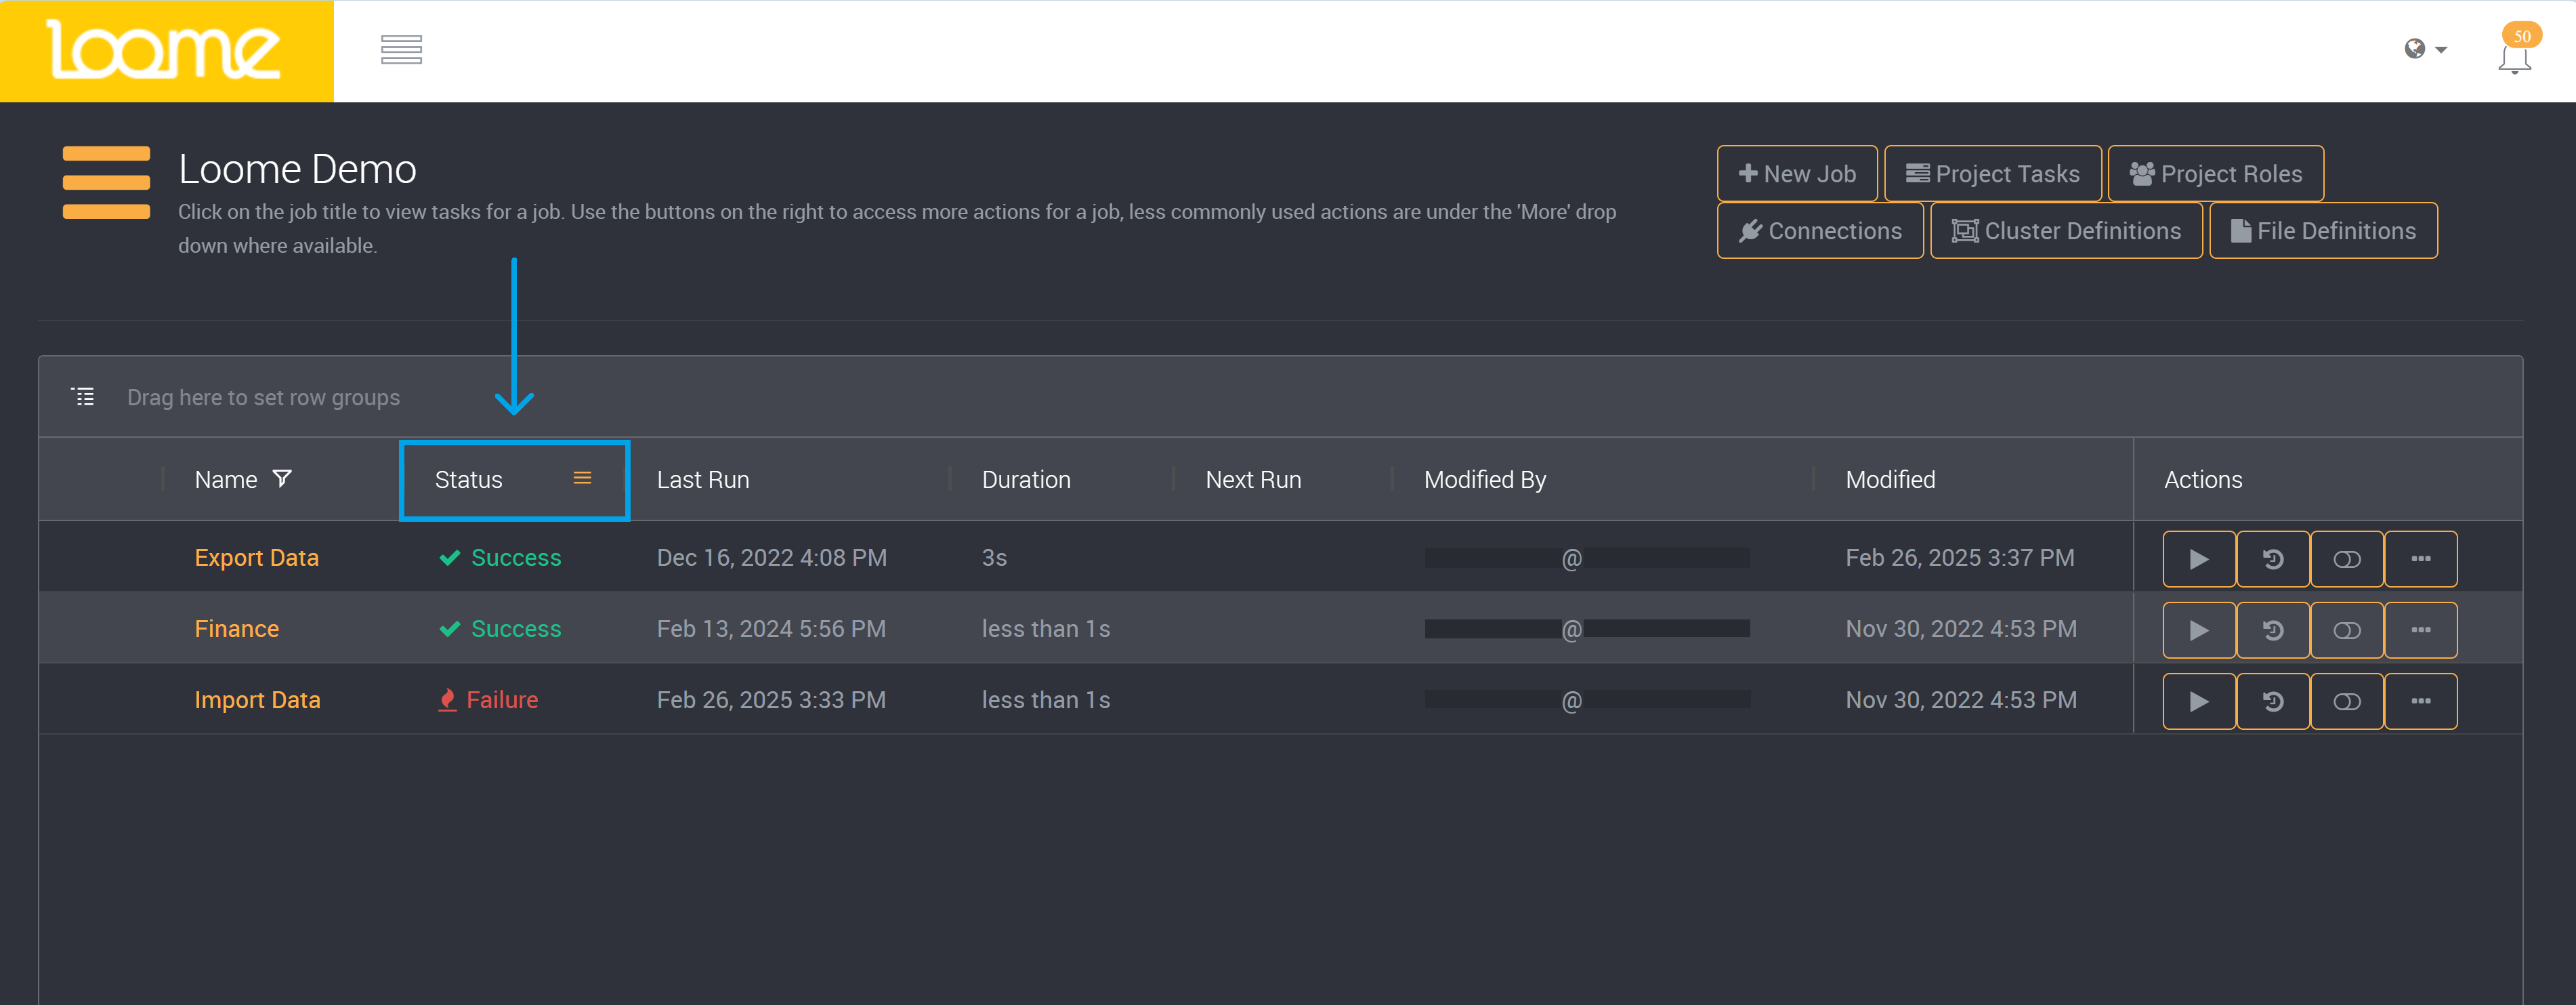Click the Success status of Finance

[500, 629]
